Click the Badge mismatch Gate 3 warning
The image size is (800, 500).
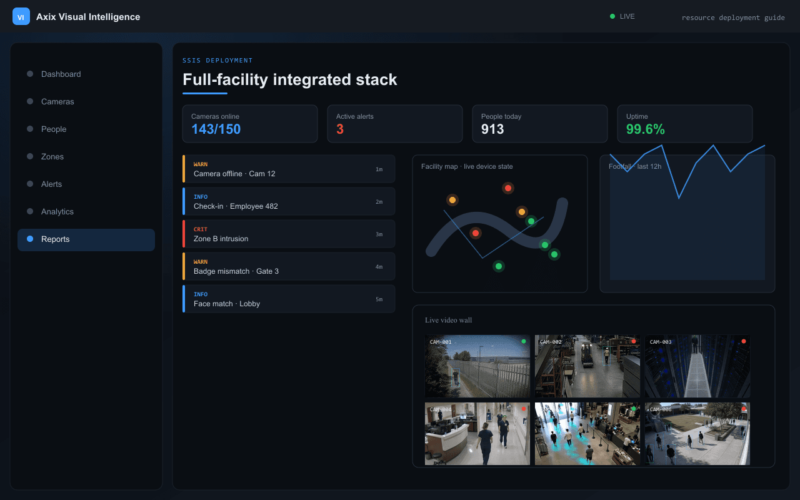289,266
